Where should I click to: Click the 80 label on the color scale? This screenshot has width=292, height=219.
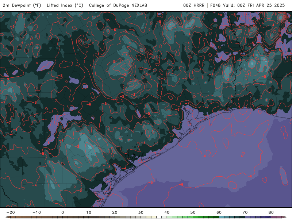tap(271, 212)
